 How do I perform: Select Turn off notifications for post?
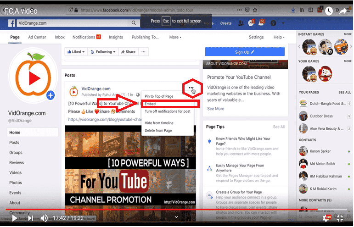pos(168,111)
